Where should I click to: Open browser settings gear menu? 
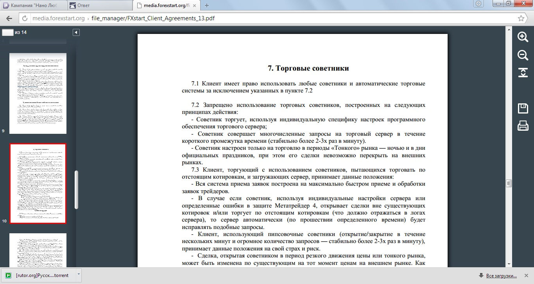coord(478,4)
